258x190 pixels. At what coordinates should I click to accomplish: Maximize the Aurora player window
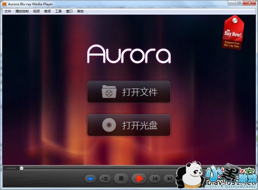[239, 3]
